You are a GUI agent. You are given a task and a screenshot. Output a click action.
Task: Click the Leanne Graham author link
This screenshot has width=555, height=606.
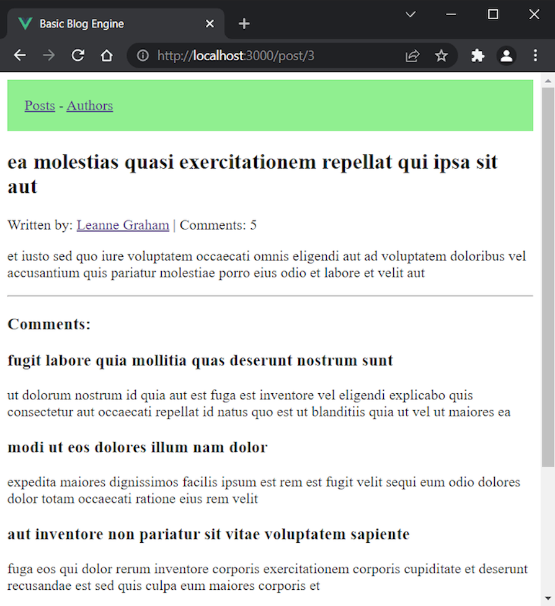pyautogui.click(x=123, y=225)
